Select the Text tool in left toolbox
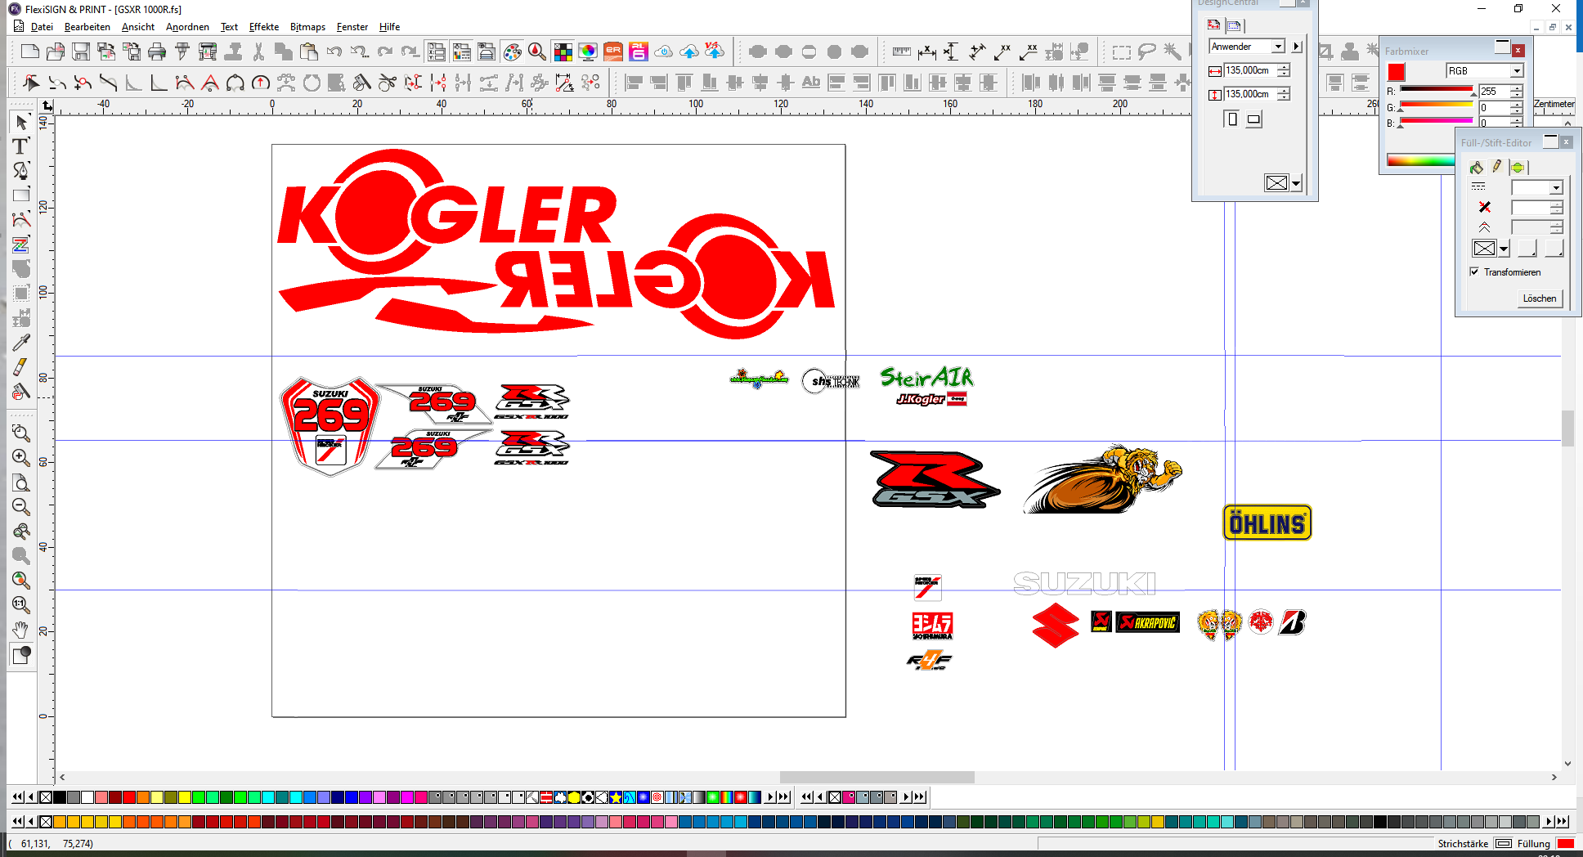The width and height of the screenshot is (1583, 857). 20,146
